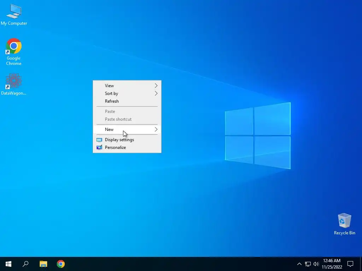Choose Refresh in the context menu
The width and height of the screenshot is (362, 271).
(127, 101)
